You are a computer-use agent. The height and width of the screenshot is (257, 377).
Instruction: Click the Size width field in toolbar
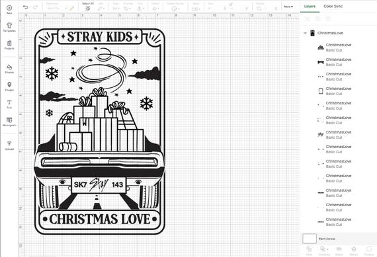point(217,9)
